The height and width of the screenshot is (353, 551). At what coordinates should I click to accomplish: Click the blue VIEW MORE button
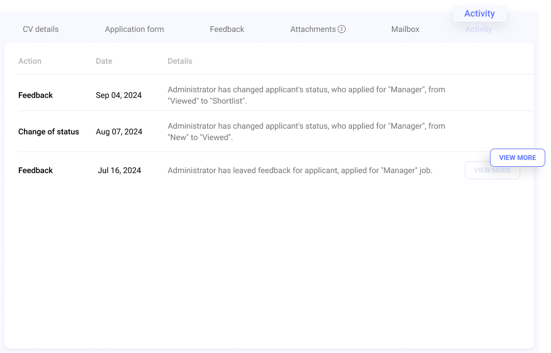point(517,158)
